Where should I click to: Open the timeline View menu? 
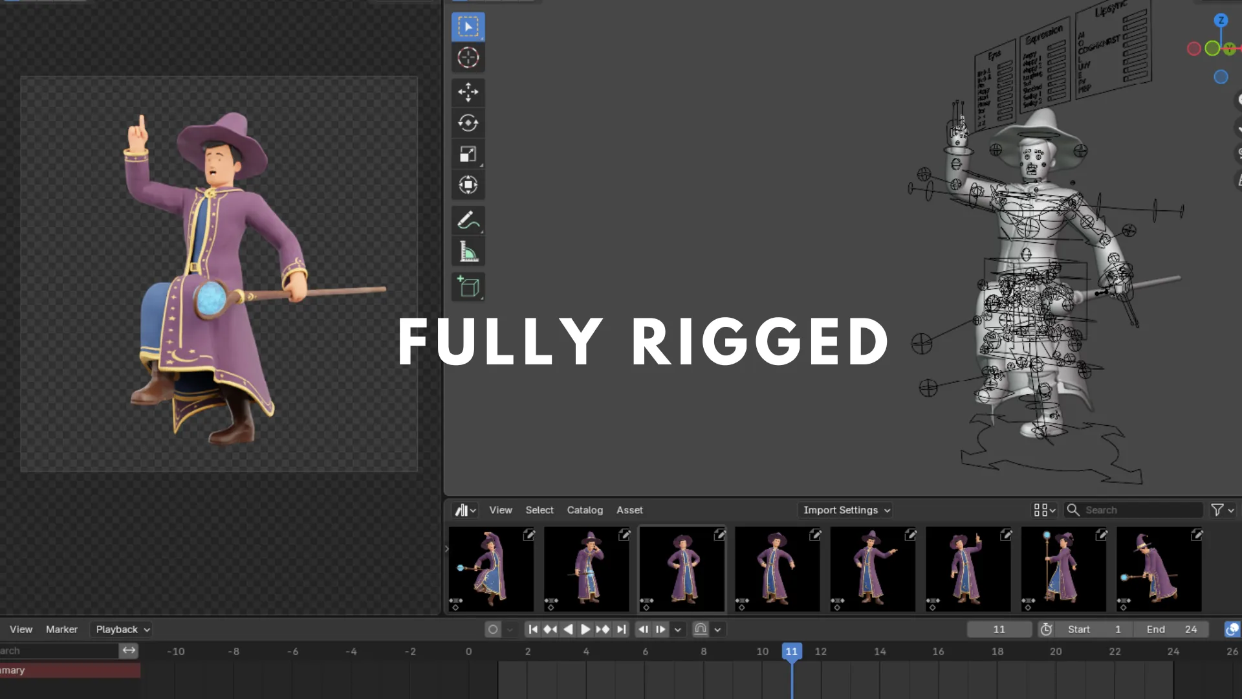(21, 629)
